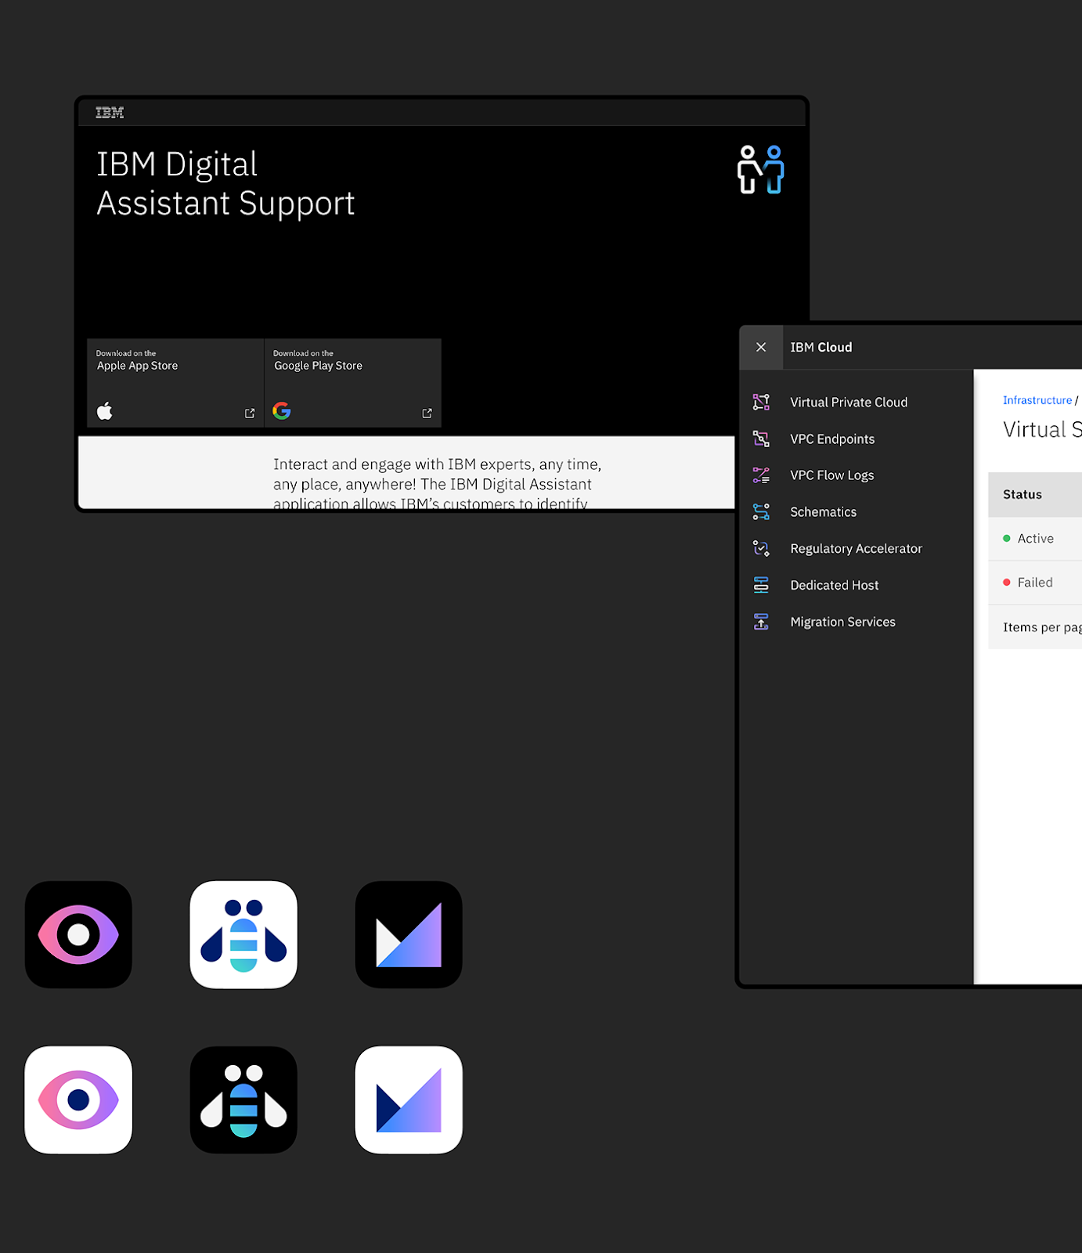Viewport: 1082px width, 1253px height.
Task: Select VPC Endpoints in menu
Action: point(832,439)
